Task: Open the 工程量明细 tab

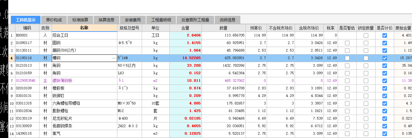Action: [x=161, y=20]
